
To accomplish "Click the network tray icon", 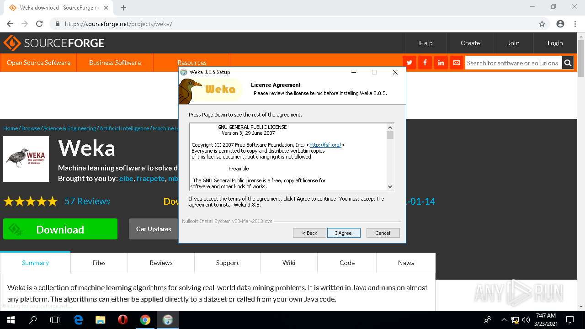I will pos(515,320).
